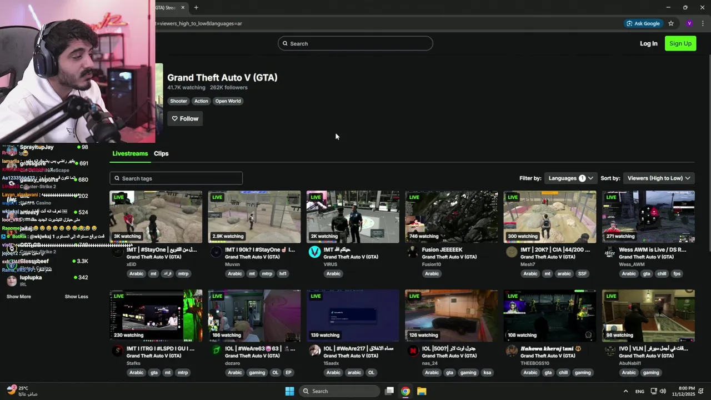The image size is (711, 400).
Task: Open the Fusion JEEEEEK stream thumbnail
Action: [451, 217]
